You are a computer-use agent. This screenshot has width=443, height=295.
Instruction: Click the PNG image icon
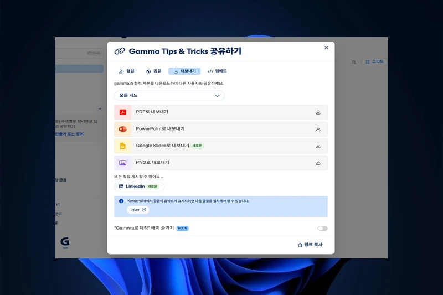(x=122, y=163)
